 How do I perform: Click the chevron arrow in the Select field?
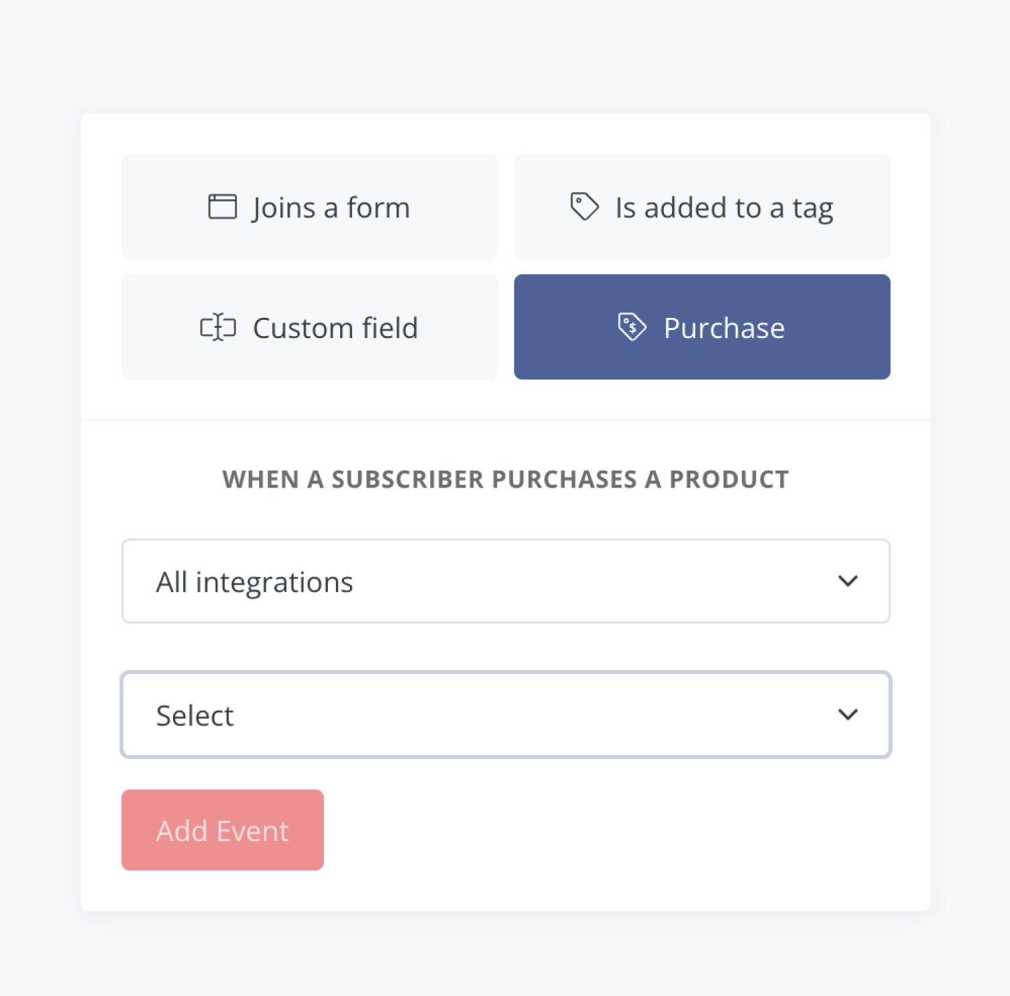click(x=848, y=714)
